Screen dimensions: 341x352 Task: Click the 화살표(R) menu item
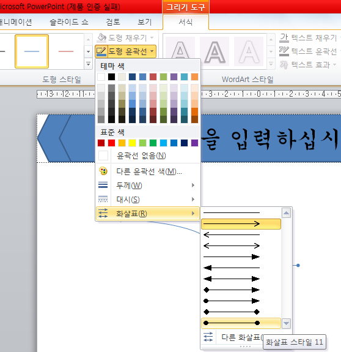(148, 213)
